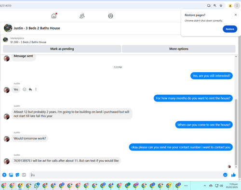This screenshot has height=190, width=241.
Task: Open more actions with the blue plus icon
Action: point(4,175)
